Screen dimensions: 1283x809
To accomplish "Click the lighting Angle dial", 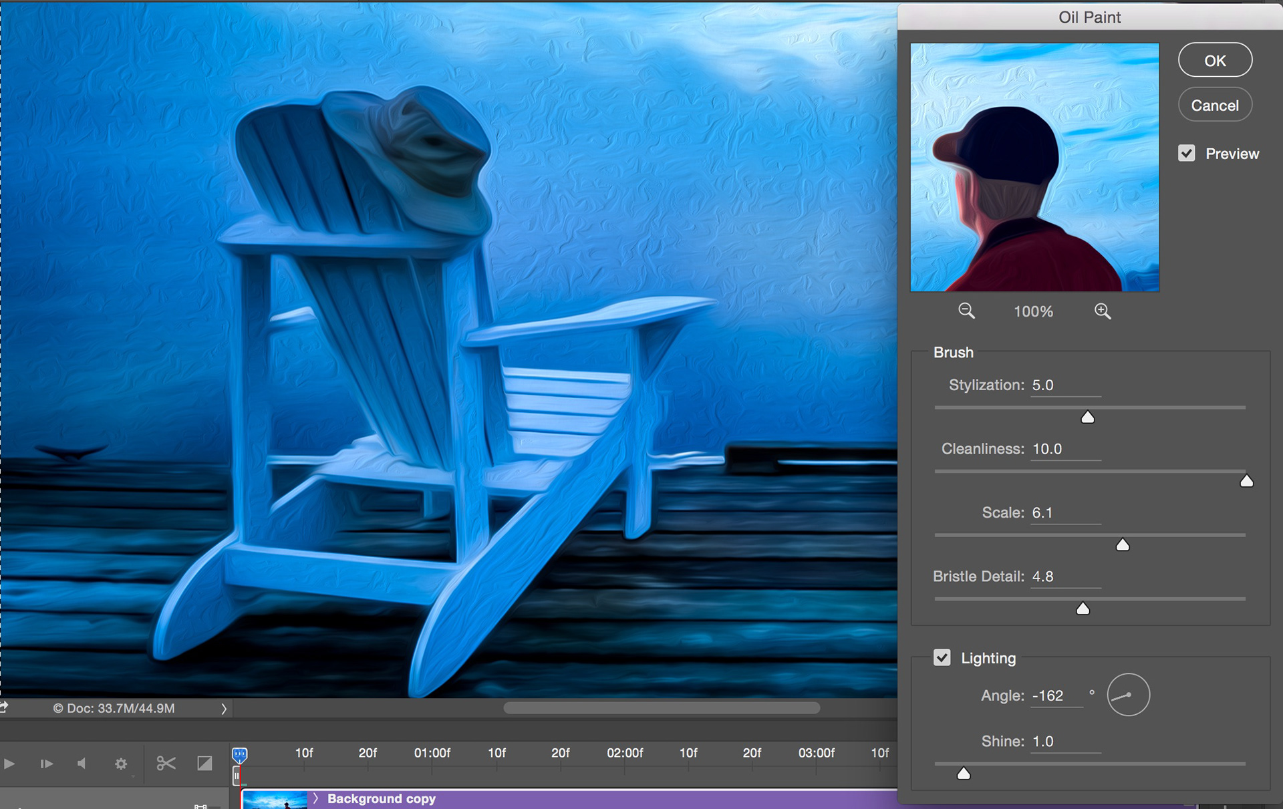I will point(1128,695).
